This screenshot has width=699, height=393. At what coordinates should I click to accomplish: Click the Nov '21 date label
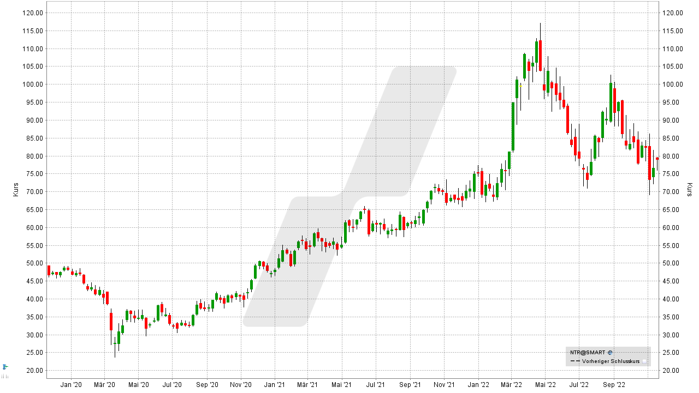(445, 385)
